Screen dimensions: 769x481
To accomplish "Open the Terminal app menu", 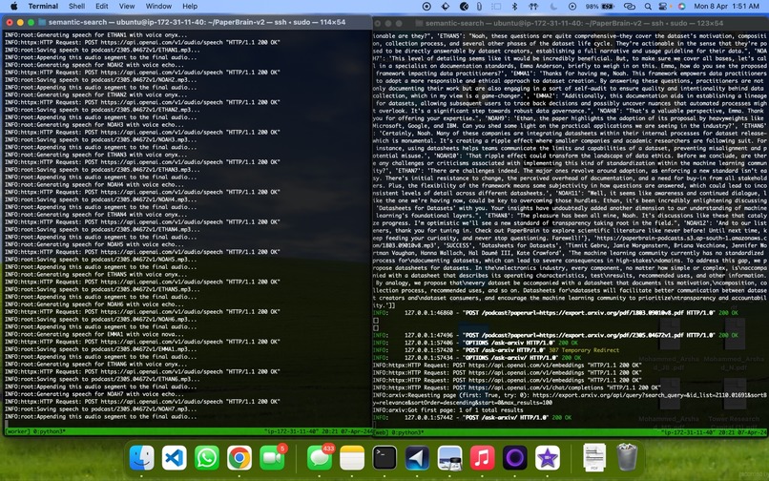I will [x=43, y=7].
